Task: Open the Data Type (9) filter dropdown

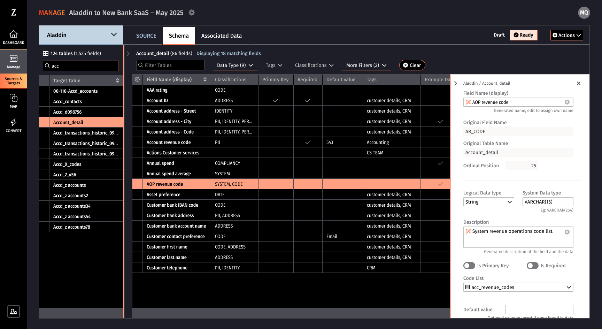Action: coord(235,65)
